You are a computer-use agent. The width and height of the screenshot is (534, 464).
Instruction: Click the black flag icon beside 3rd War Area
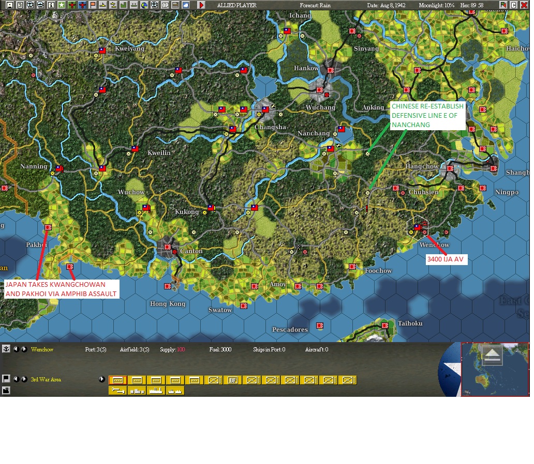coord(6,379)
